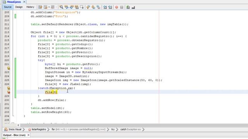The height and width of the screenshot is (139, 248).
Task: Select the try breadcrumb item
Action: point(113,129)
